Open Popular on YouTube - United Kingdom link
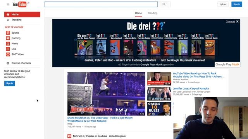The image size is (248, 139). click(x=106, y=136)
